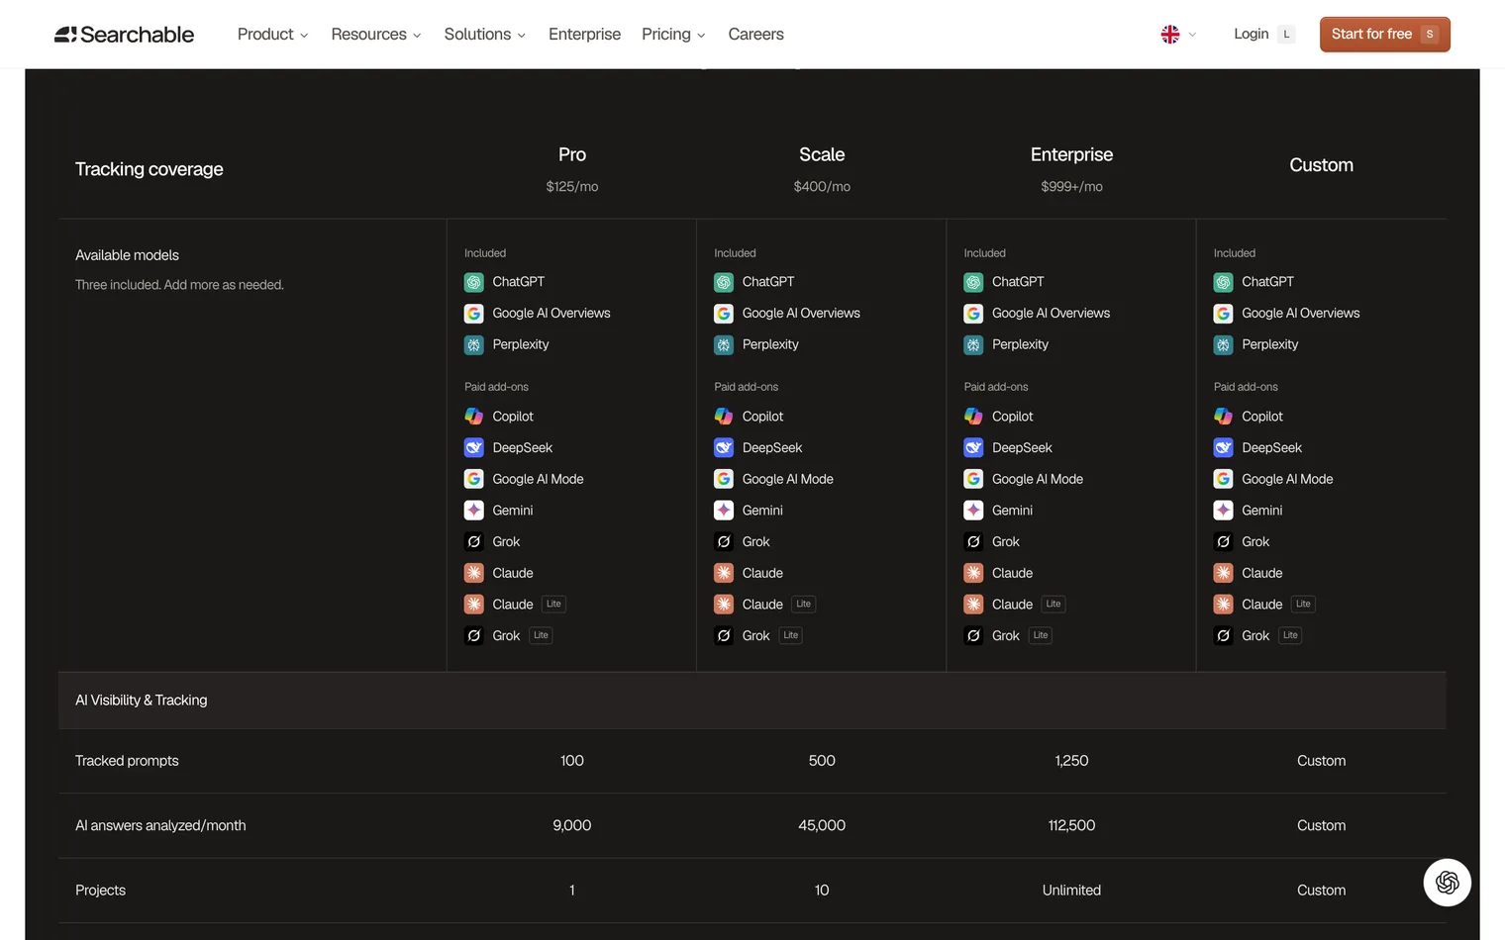Expand the Solutions menu chevron

tap(522, 36)
